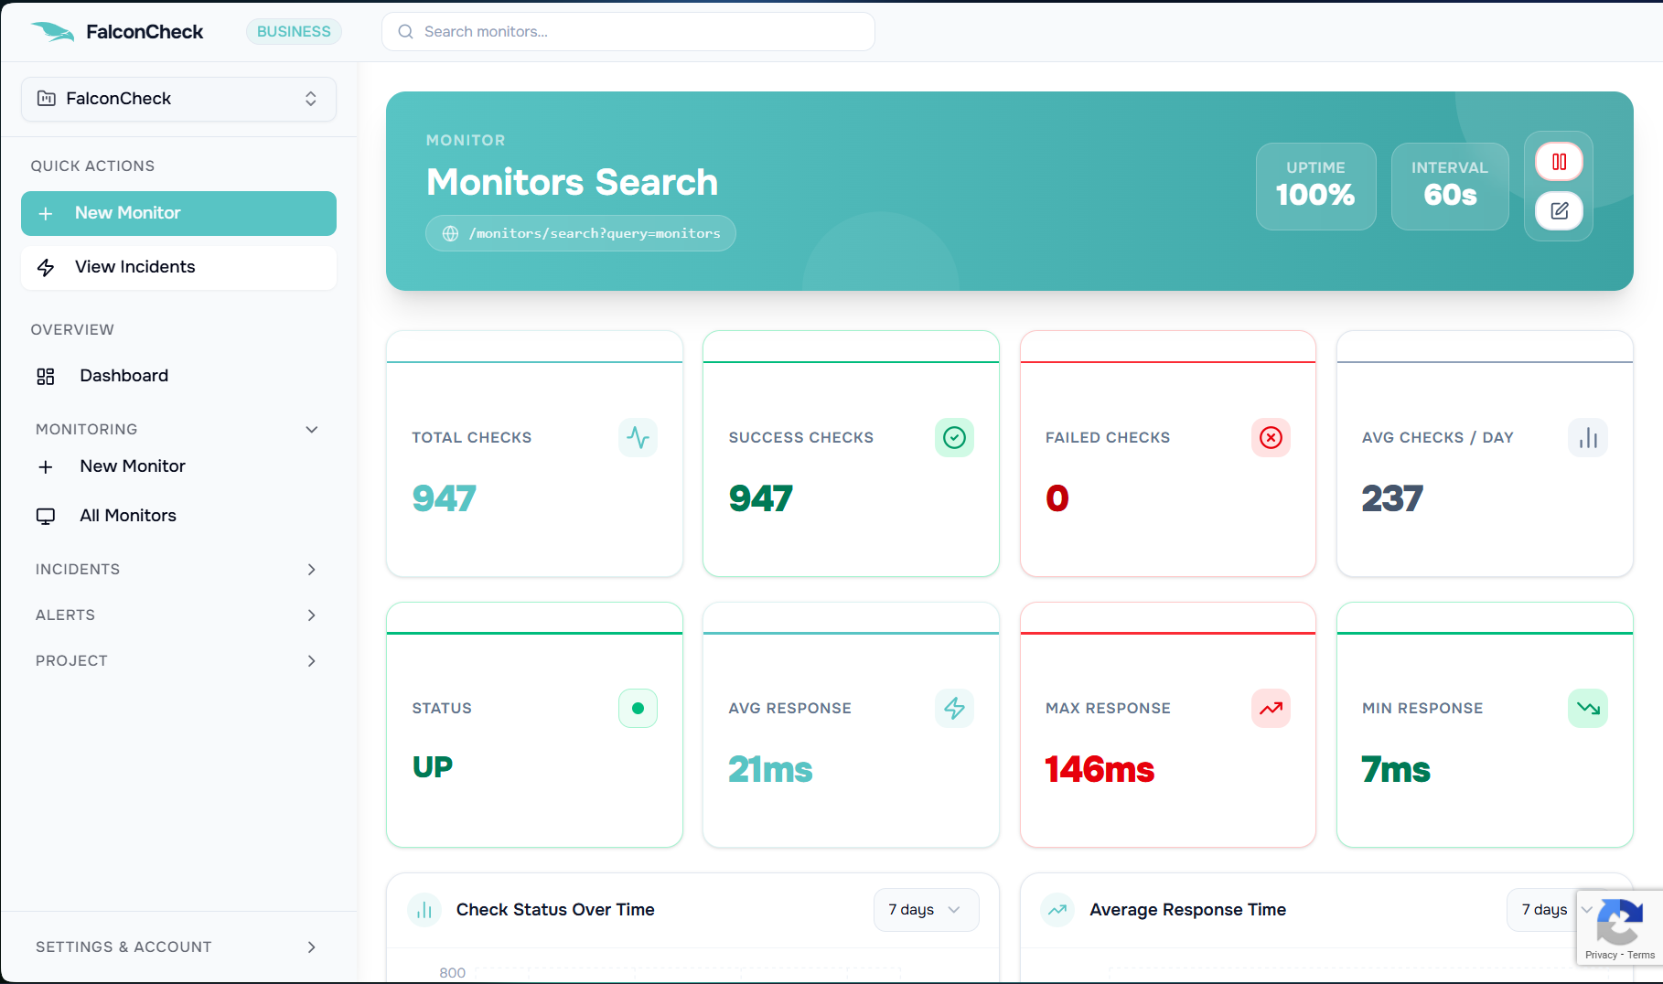The height and width of the screenshot is (984, 1663).
Task: Click the Max Response trending-up icon
Action: tap(1271, 709)
